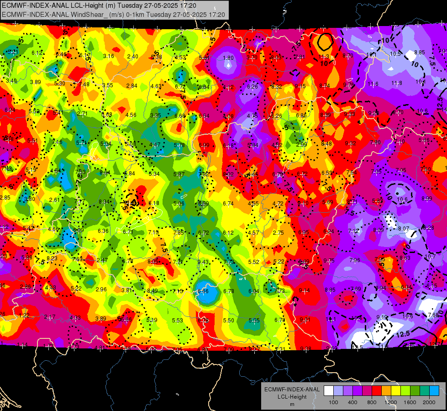This screenshot has width=447, height=411.
Task: Click the legend tick value 1600
Action: pyautogui.click(x=410, y=402)
